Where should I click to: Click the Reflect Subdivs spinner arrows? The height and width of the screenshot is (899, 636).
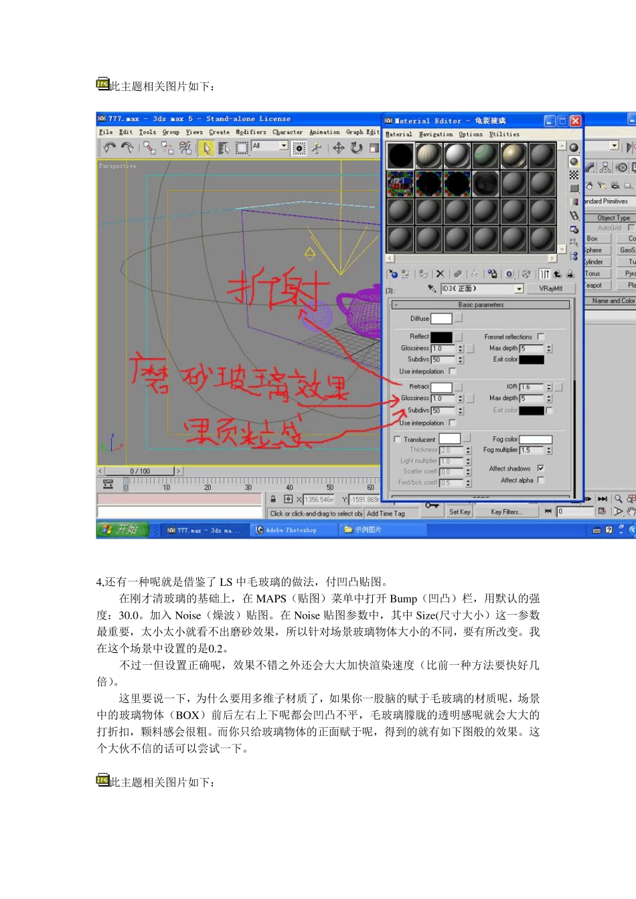point(461,360)
